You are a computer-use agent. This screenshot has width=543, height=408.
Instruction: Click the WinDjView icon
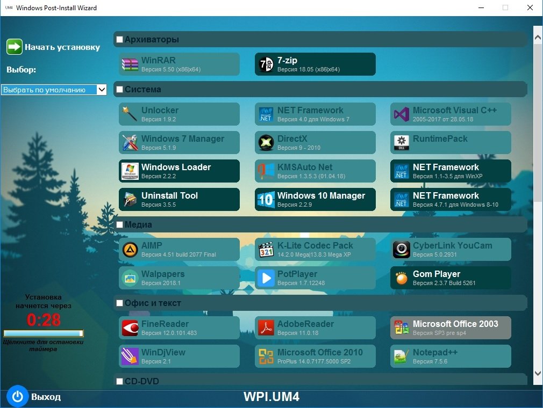click(130, 356)
